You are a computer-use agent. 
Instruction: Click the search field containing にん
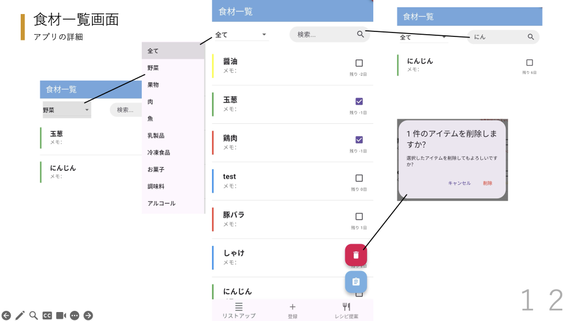(499, 37)
